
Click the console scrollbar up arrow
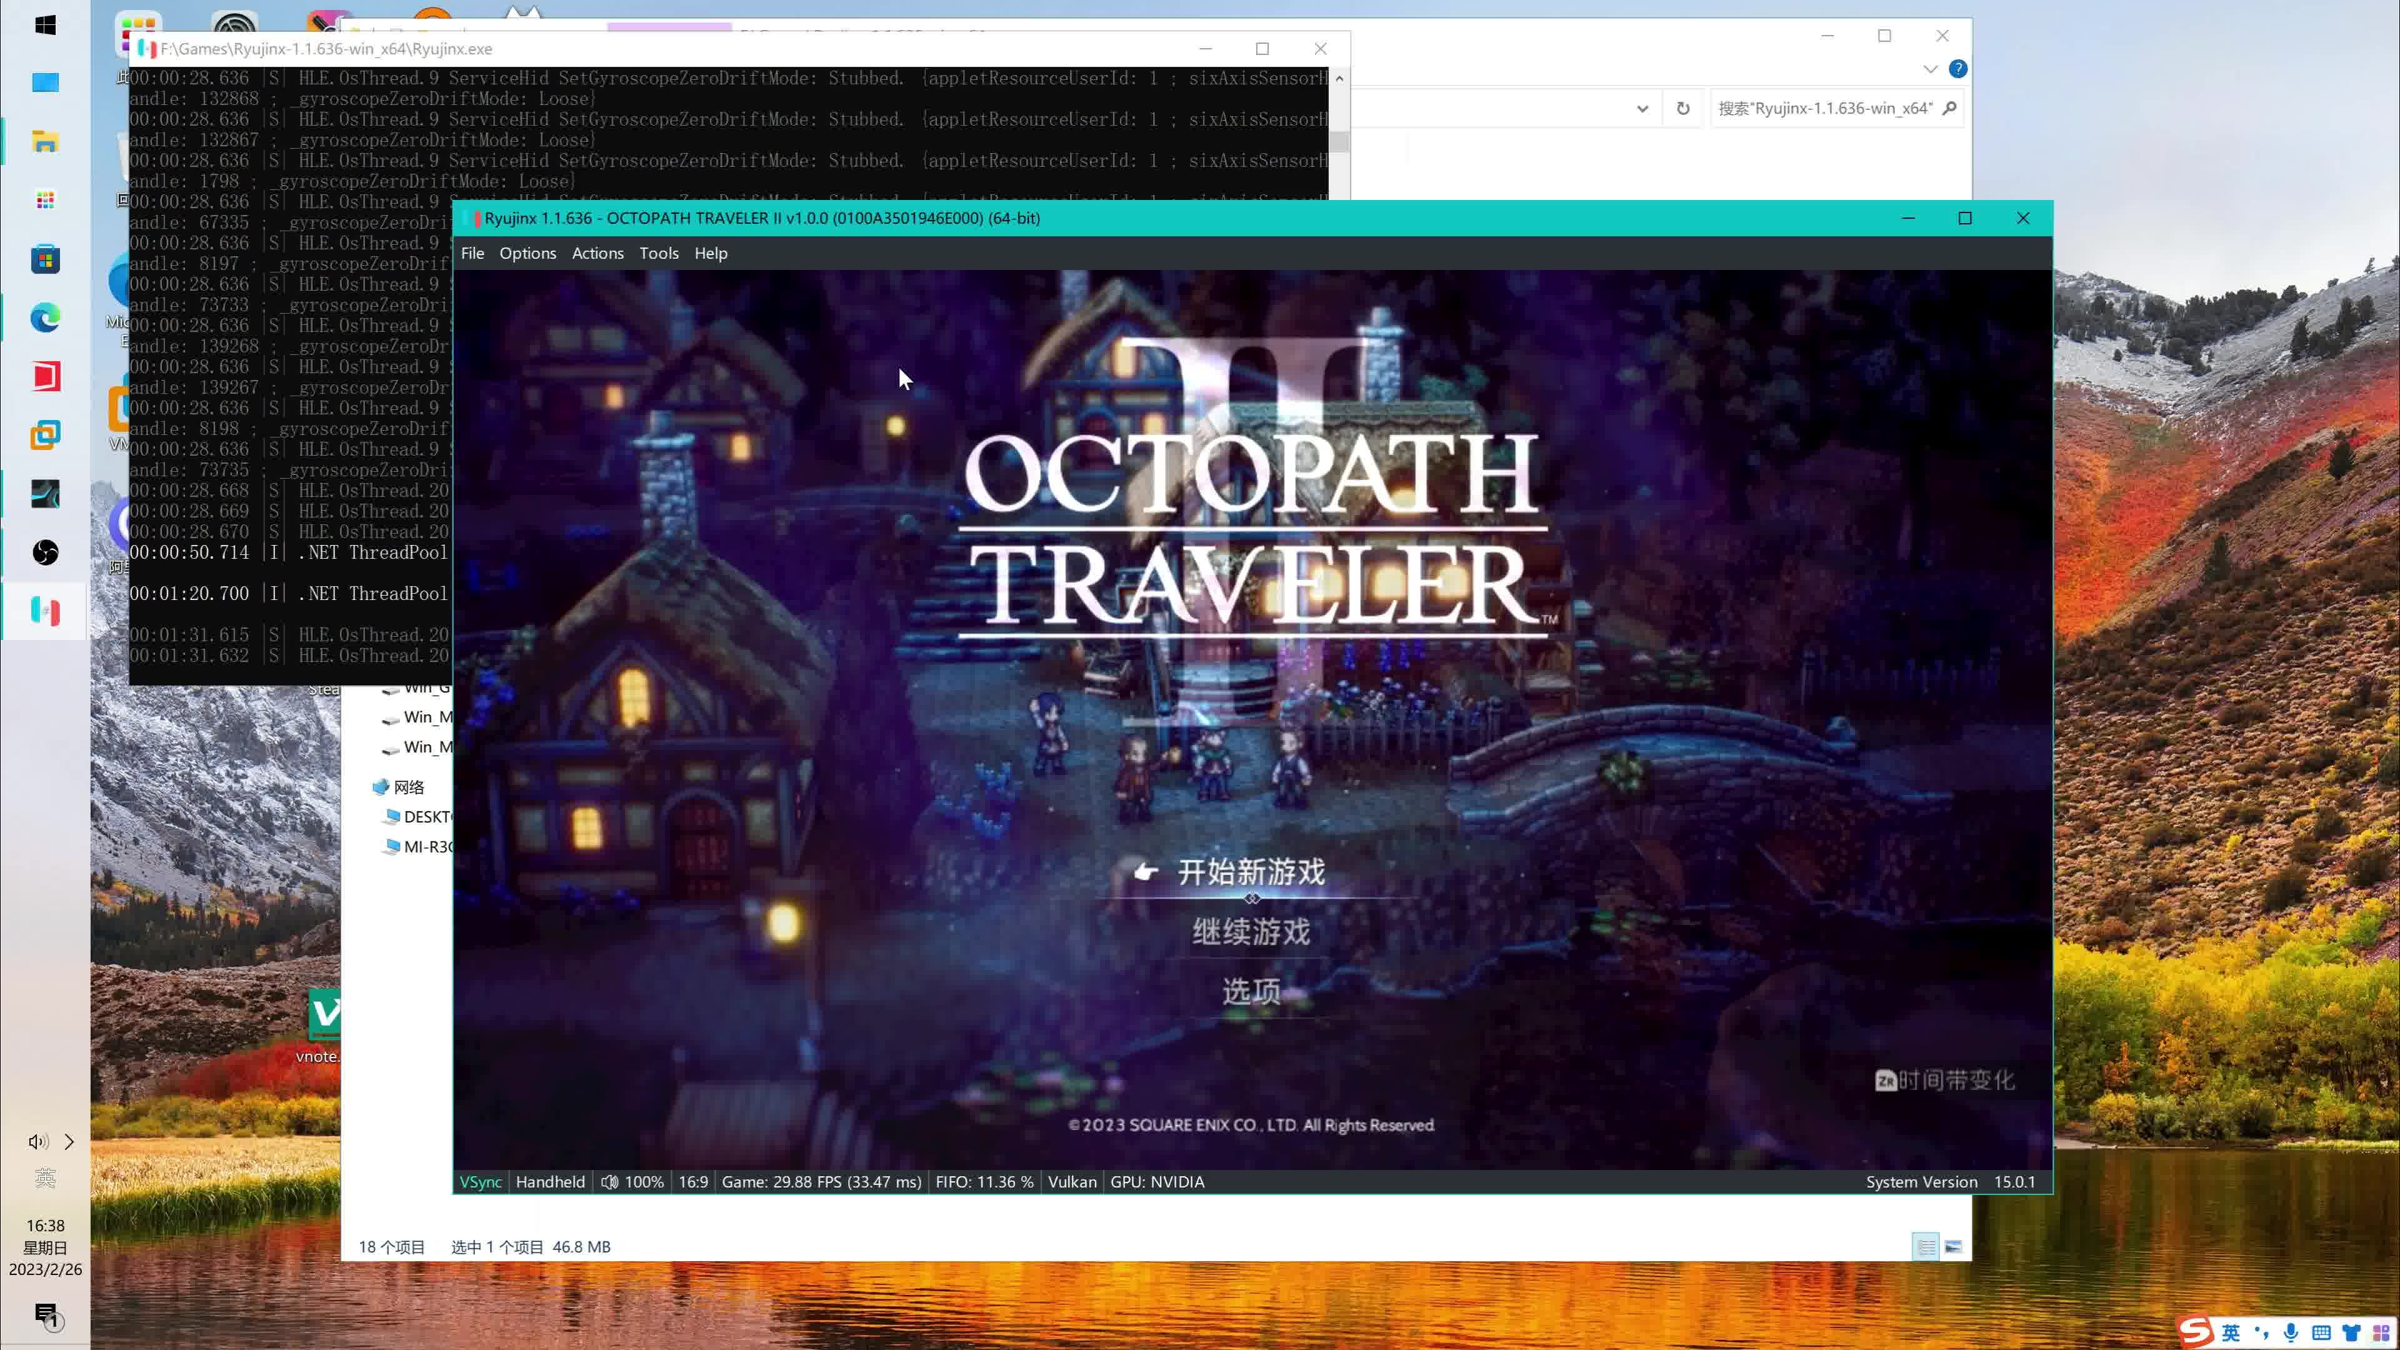[x=1340, y=78]
